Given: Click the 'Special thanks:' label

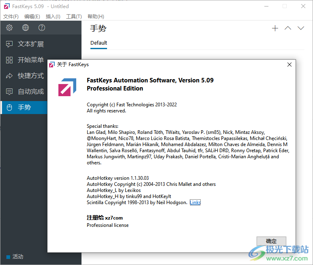Looking at the screenshot, I should click(103, 126).
